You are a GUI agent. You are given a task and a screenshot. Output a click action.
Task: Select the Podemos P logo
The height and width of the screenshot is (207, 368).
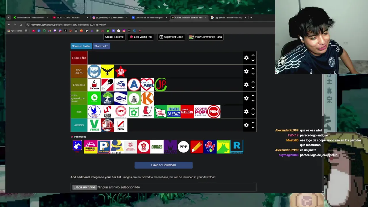click(x=103, y=147)
